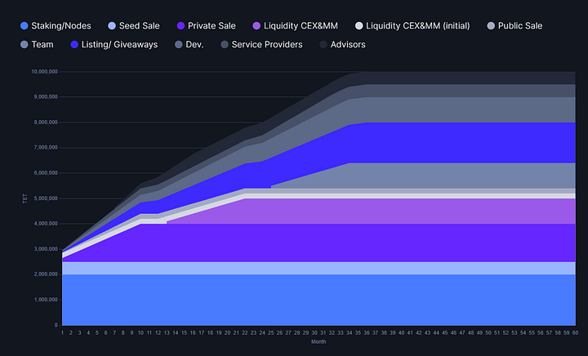
Task: Click the 9,000,000 y-axis label
Action: tap(46, 96)
